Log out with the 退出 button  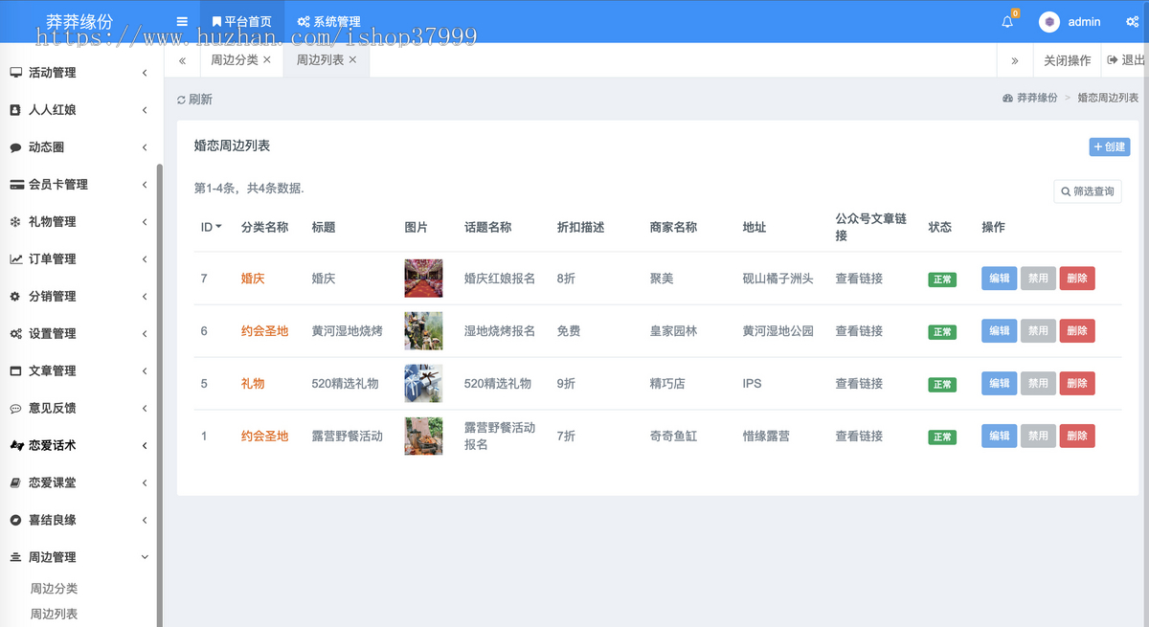1125,60
